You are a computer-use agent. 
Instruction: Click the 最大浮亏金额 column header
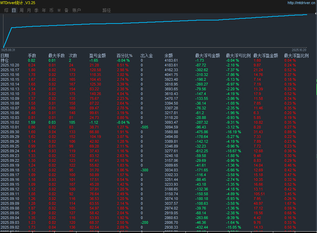[x=207, y=56]
